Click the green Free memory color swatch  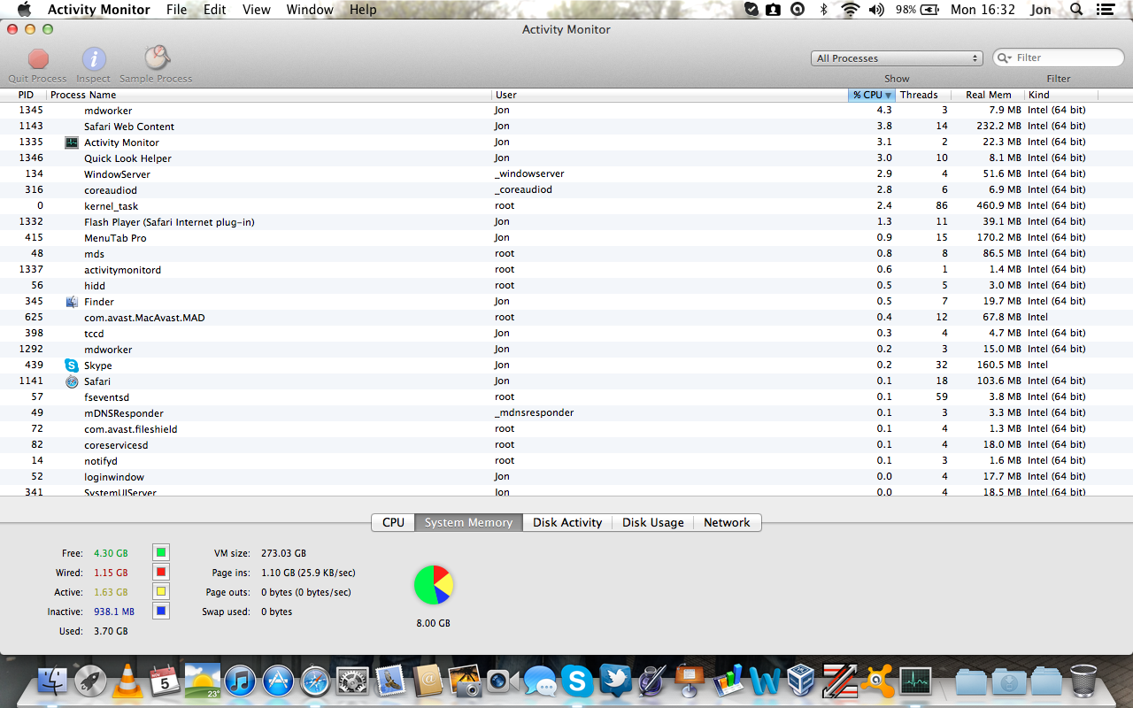tap(160, 553)
